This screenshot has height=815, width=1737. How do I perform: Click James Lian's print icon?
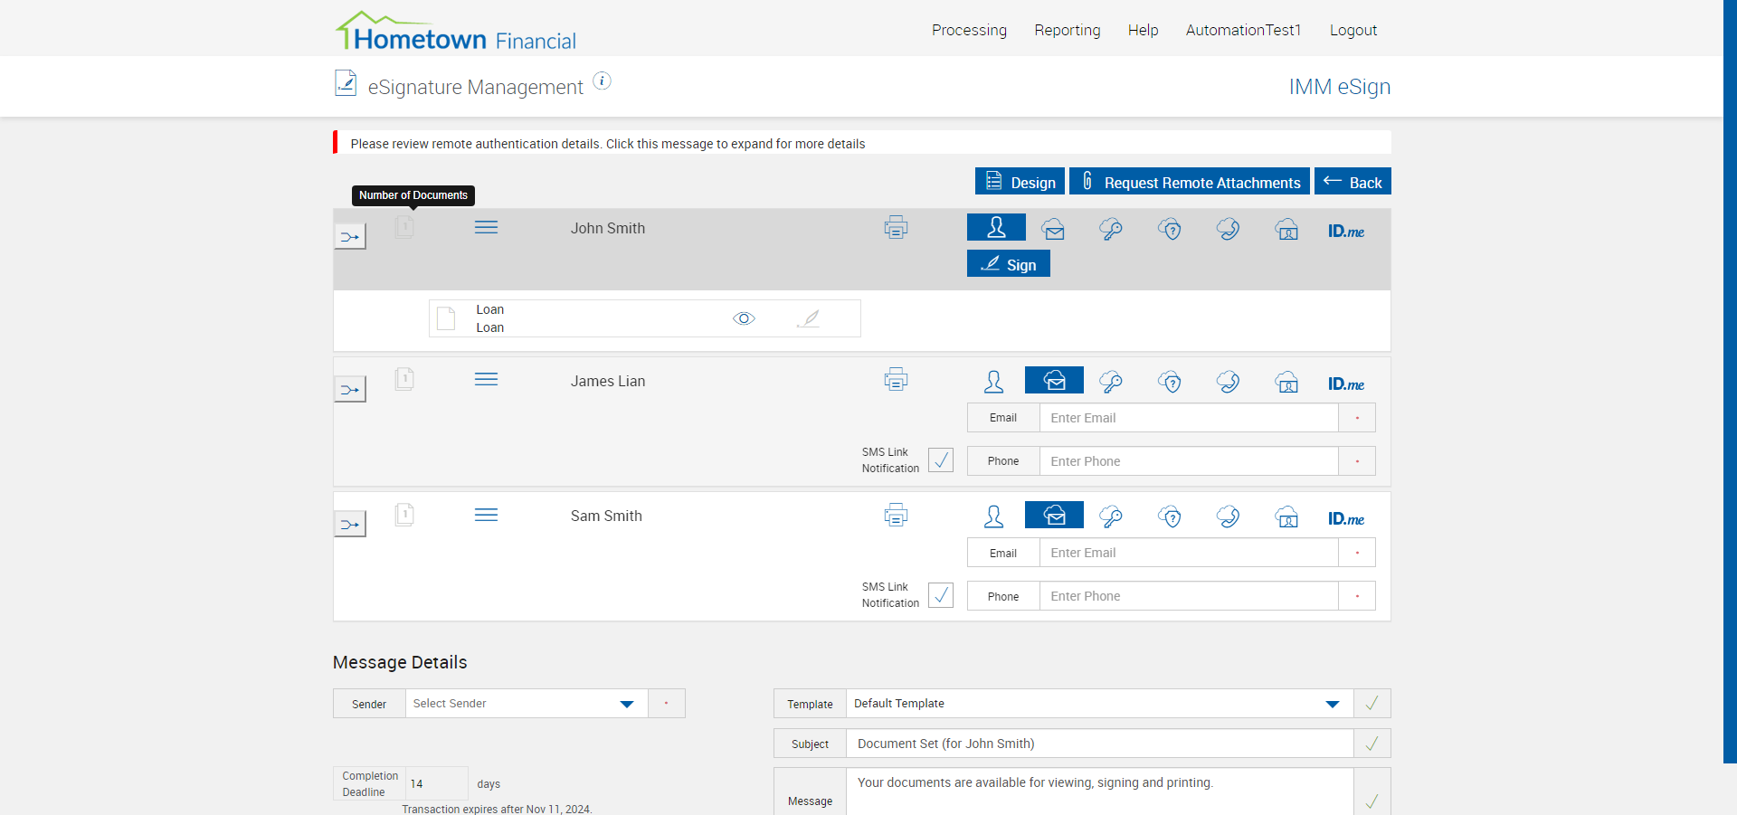896,379
